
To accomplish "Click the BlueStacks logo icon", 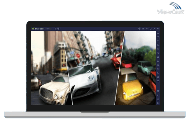I will pyautogui.click(x=33, y=29).
